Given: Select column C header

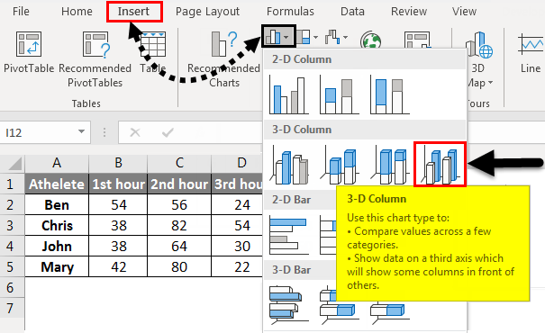Looking at the screenshot, I should point(179,163).
